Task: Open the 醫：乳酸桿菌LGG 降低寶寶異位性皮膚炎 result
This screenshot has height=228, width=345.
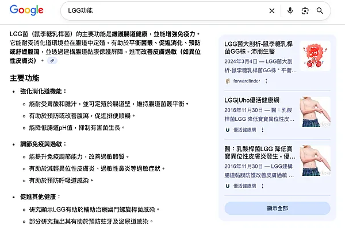Action: (260, 152)
